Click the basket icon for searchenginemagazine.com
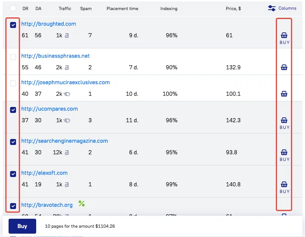 (284, 152)
